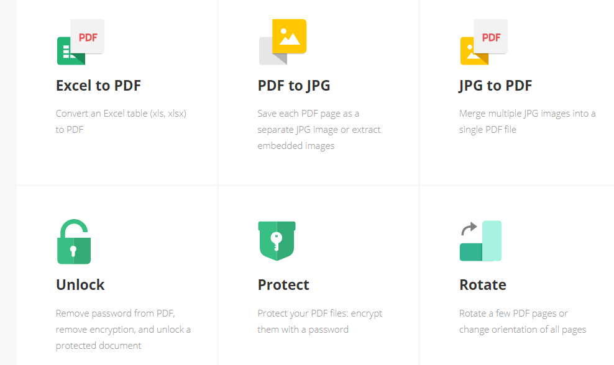Select the Protect tool title

click(x=283, y=285)
